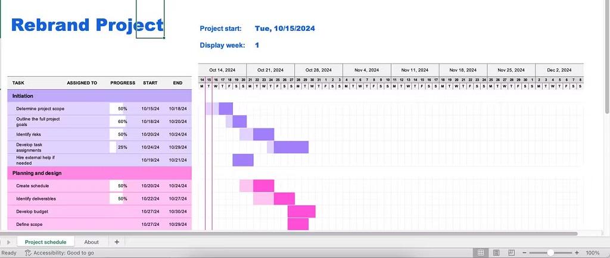Switch to Normal view in status bar
The width and height of the screenshot is (610, 258).
pyautogui.click(x=481, y=253)
